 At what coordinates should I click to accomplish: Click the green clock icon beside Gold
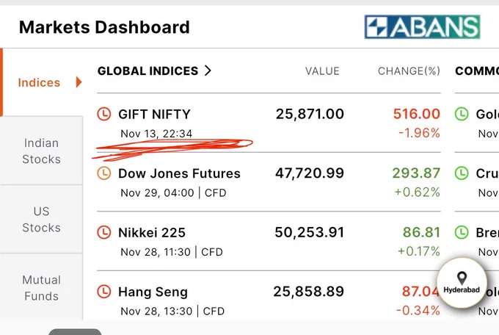462,114
